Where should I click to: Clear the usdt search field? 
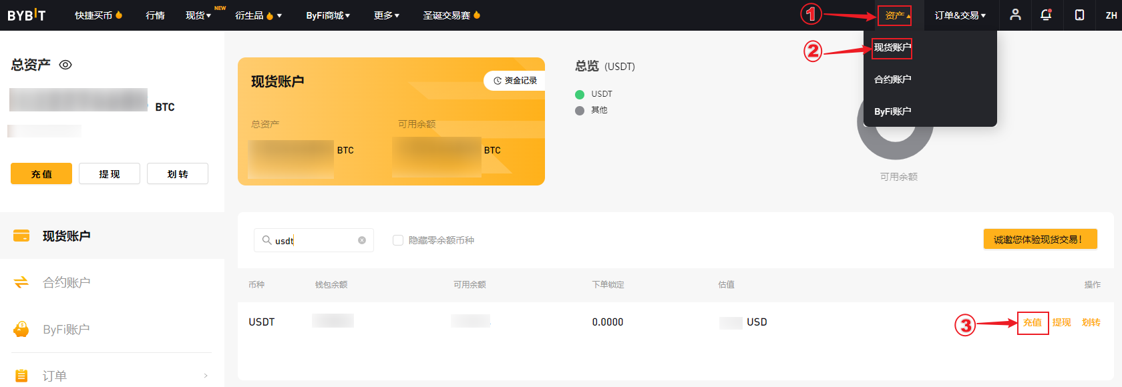coord(362,240)
